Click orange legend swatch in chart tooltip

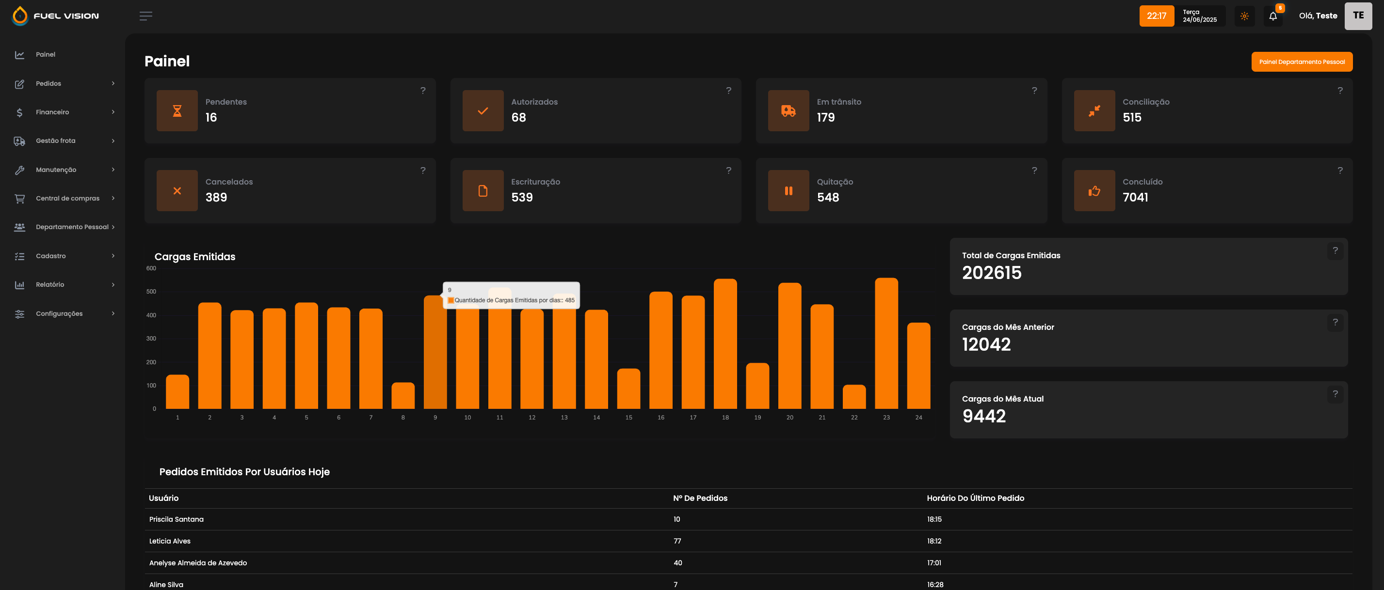451,300
